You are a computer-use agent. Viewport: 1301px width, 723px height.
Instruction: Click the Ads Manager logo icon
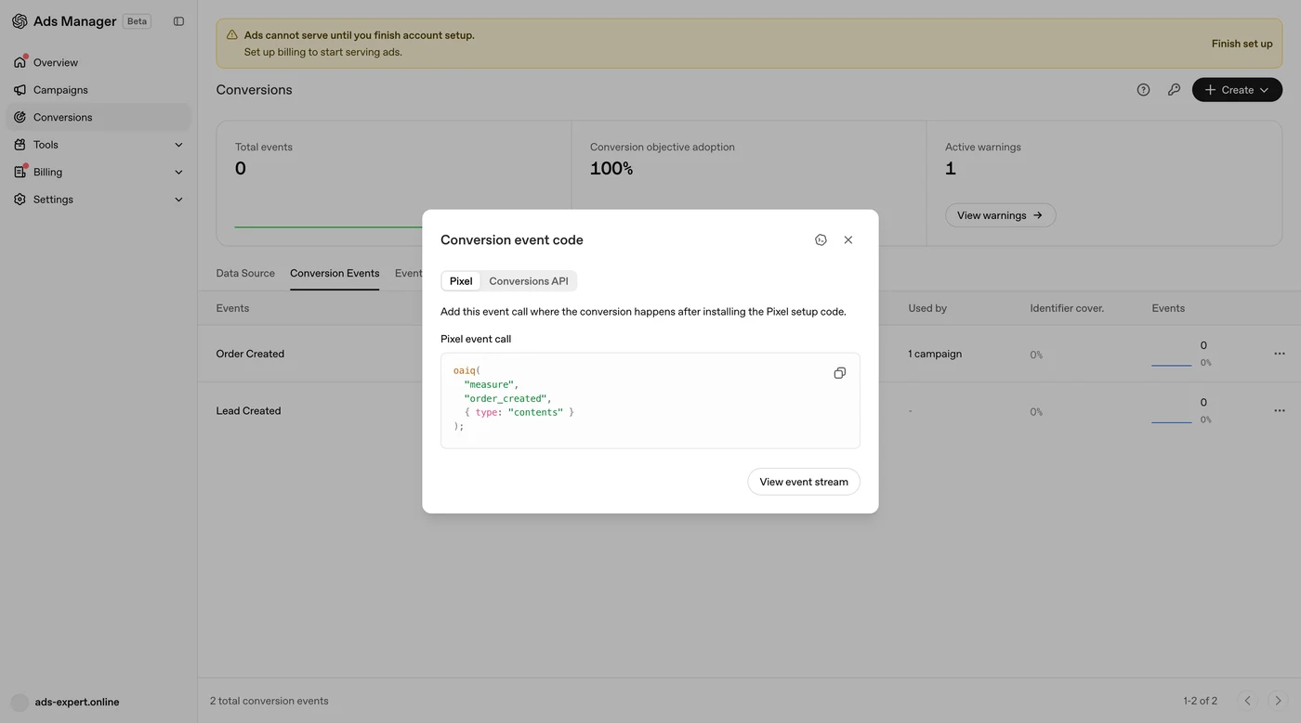click(x=20, y=21)
